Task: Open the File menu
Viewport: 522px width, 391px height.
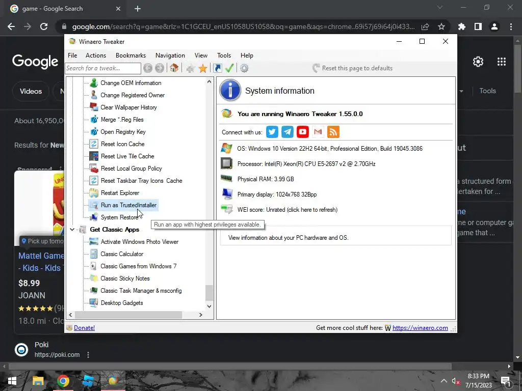Action: tap(72, 55)
